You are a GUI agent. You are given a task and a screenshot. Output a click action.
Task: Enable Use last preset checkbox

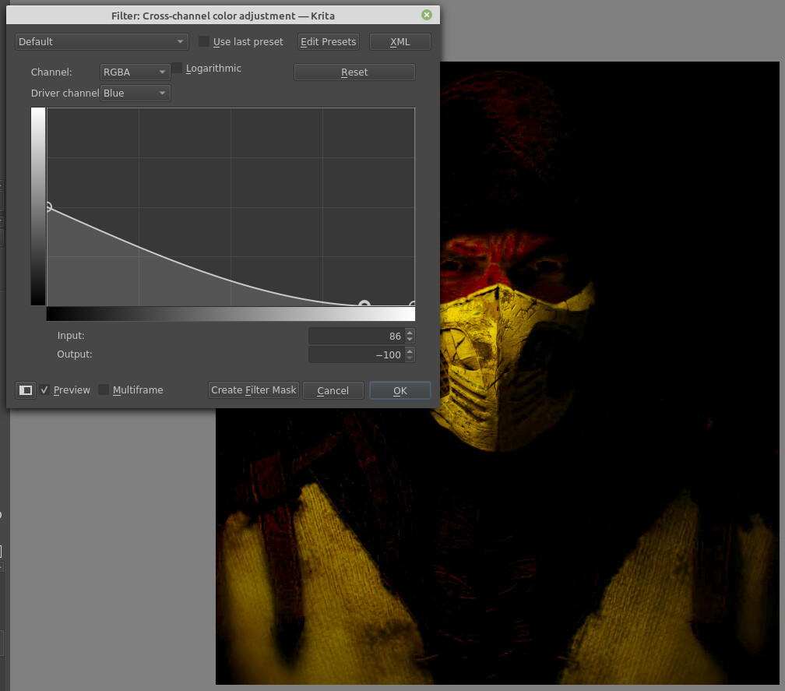coord(204,41)
